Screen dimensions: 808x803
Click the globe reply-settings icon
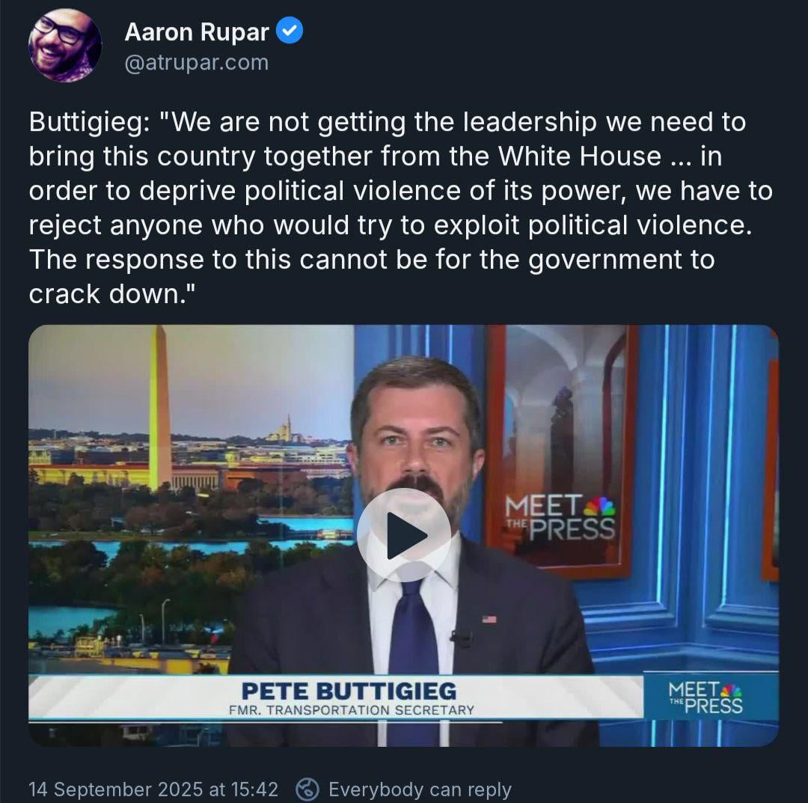tap(307, 789)
